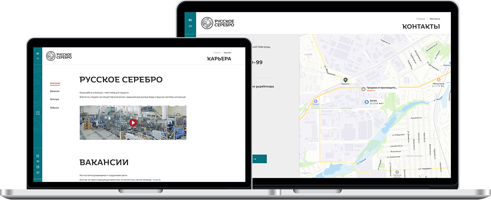491x200 pixels.
Task: Go to Главная in the Career page breadcrumb
Action: (217, 52)
